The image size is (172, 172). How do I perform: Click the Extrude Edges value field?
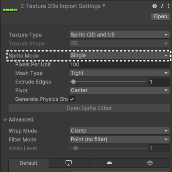pyautogui.click(x=159, y=82)
